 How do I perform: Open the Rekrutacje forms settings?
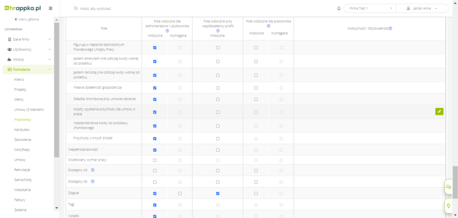pyautogui.click(x=22, y=170)
